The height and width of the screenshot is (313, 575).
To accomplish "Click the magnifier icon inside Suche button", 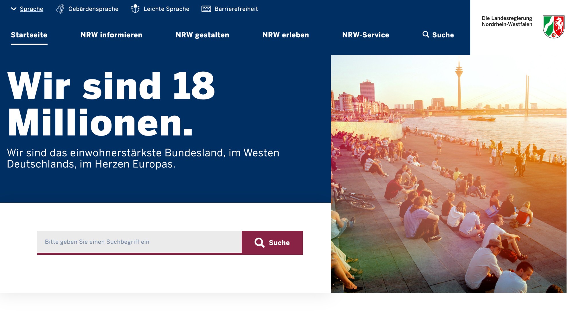I will pyautogui.click(x=259, y=242).
